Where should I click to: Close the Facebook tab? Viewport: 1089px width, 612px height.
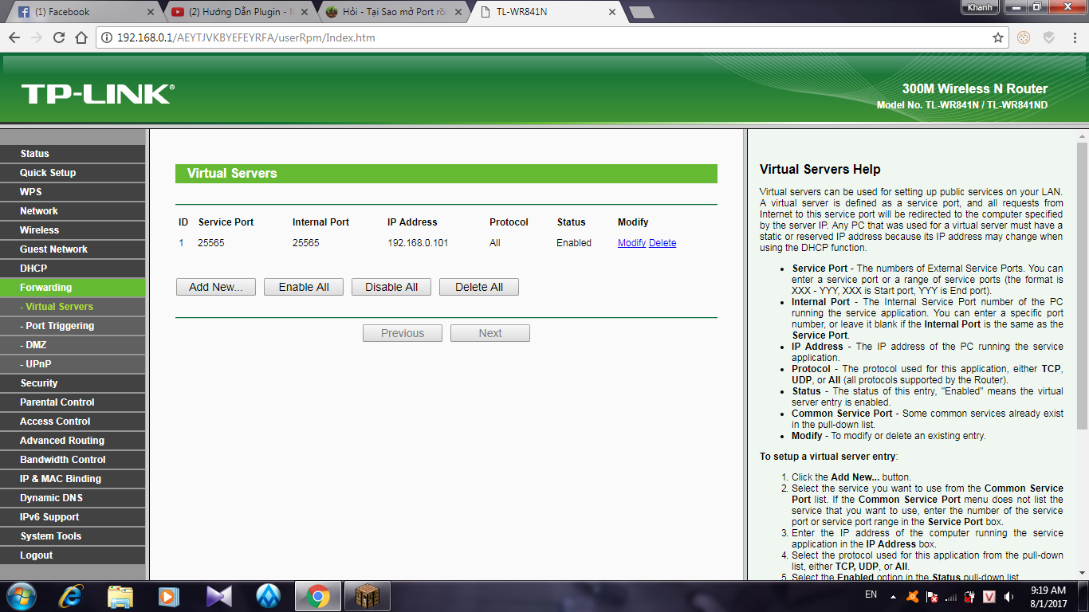tap(151, 12)
